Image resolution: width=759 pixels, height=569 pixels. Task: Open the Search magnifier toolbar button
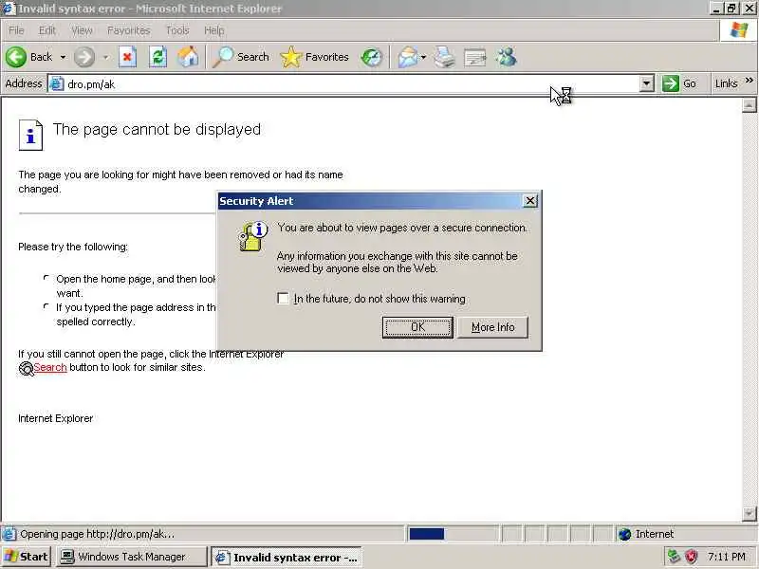(241, 57)
